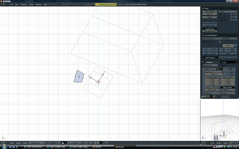Open the Global orientation dropdown
Screen dimensions: 239x149
pyautogui.click(x=78, y=143)
